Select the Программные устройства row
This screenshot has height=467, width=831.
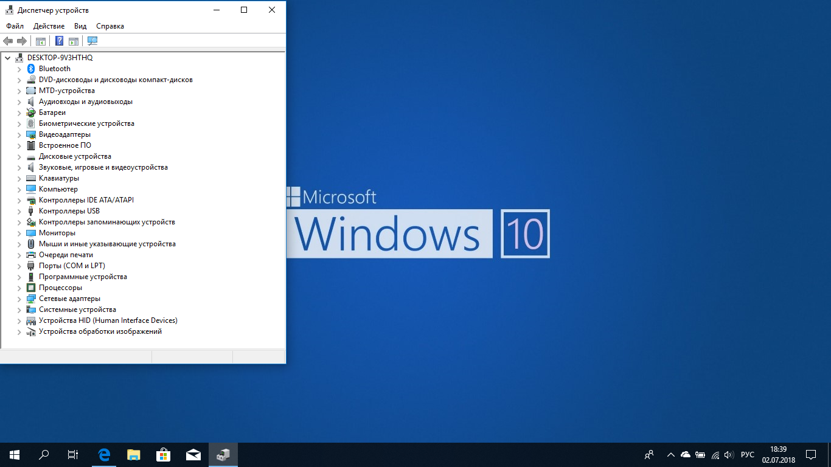click(x=83, y=277)
